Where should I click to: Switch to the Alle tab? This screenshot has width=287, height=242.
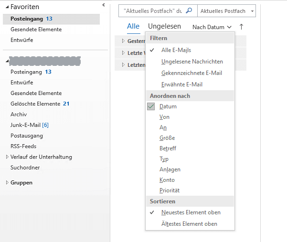tap(133, 27)
